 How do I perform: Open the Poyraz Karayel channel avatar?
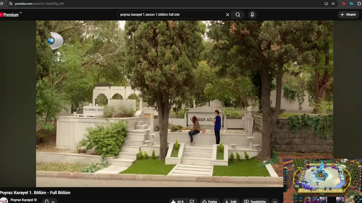click(4, 200)
